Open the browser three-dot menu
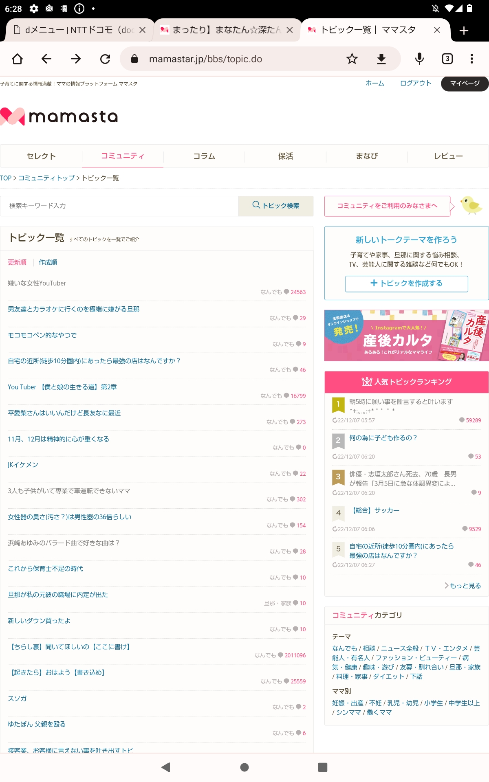This screenshot has height=782, width=489. pos(471,59)
